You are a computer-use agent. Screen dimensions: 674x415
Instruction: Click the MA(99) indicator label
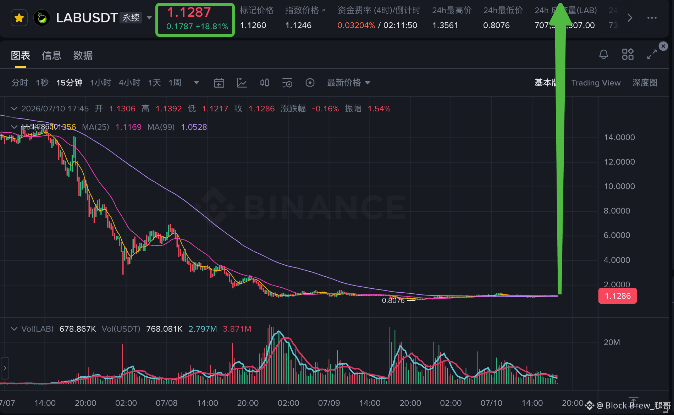coord(161,127)
